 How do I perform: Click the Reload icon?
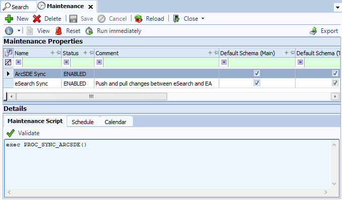click(x=138, y=19)
